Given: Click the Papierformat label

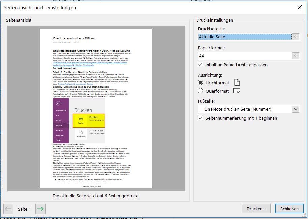Looking at the screenshot, I should [x=211, y=48].
